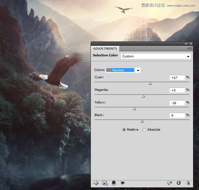This screenshot has height=190, width=199.
Task: Open the Custom preset dropdown
Action: tap(156, 56)
